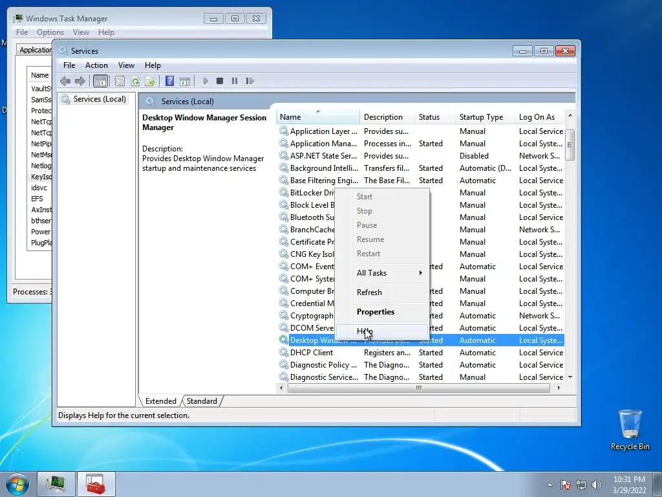This screenshot has width=662, height=497.
Task: Click Services toolbox taskbar button
Action: 96,484
